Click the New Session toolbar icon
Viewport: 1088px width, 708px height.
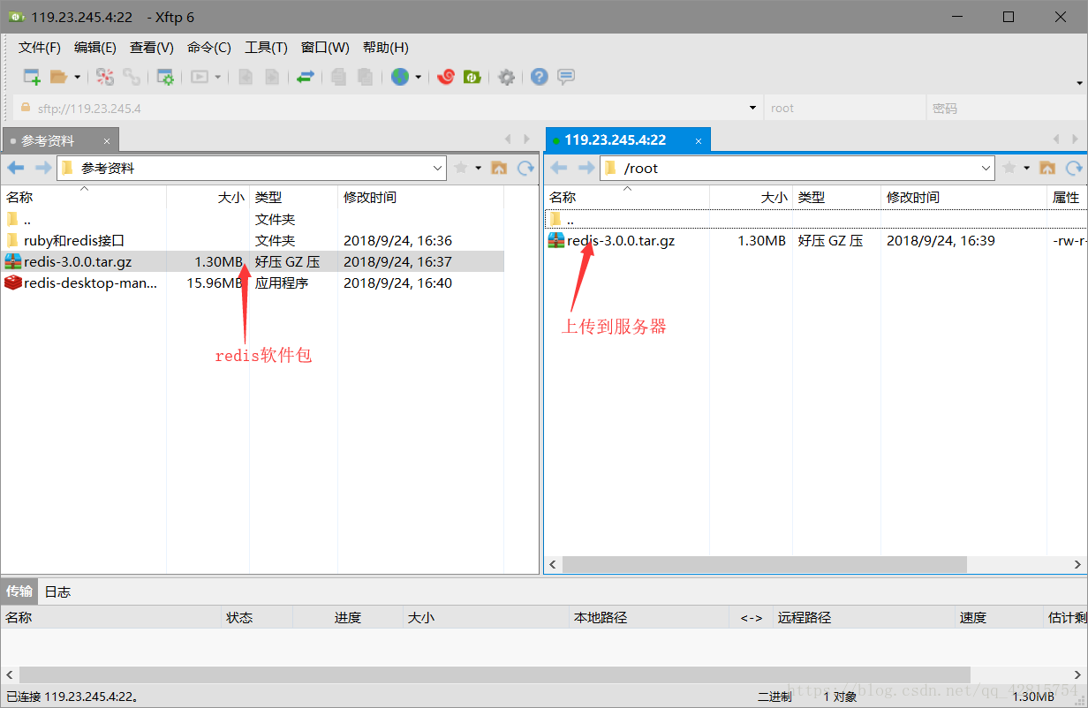click(x=33, y=77)
